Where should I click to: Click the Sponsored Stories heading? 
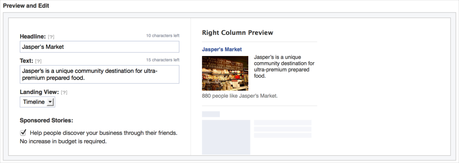46,120
